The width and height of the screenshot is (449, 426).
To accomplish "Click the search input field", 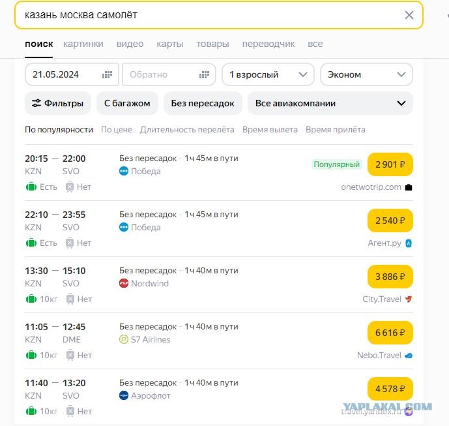I will coord(212,15).
